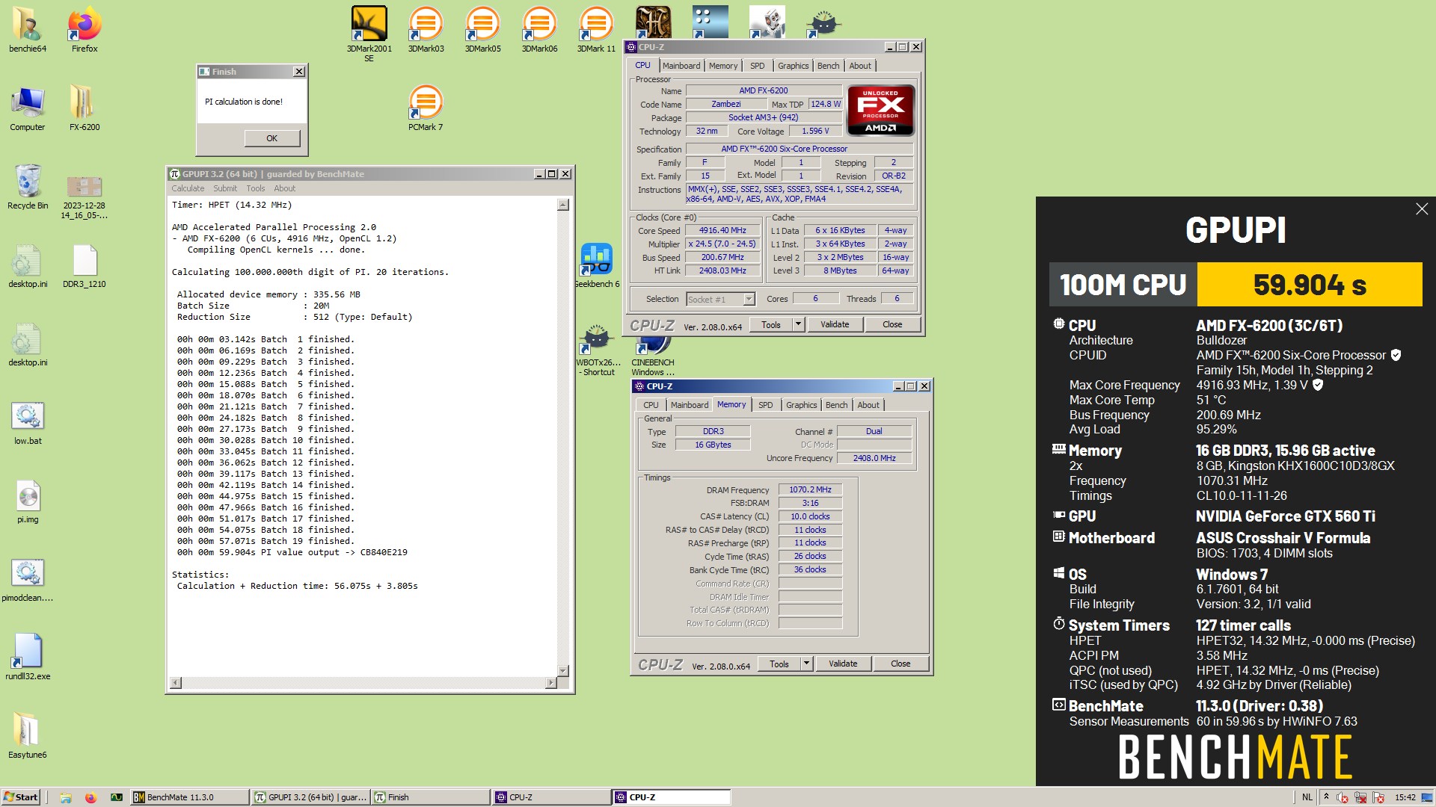The height and width of the screenshot is (807, 1436).
Task: Switch to SPD tab in top CPU-Z
Action: [758, 66]
